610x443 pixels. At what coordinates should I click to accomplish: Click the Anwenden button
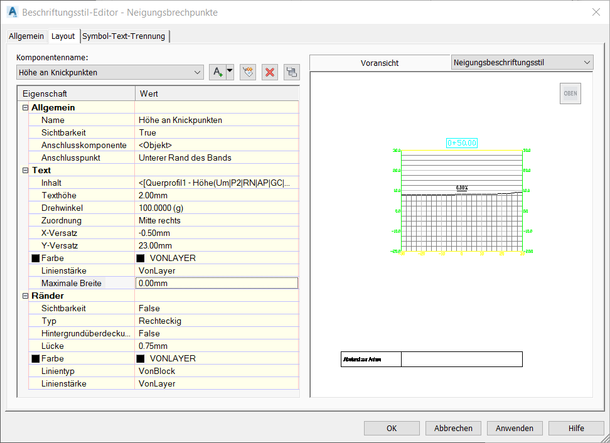[x=515, y=428]
